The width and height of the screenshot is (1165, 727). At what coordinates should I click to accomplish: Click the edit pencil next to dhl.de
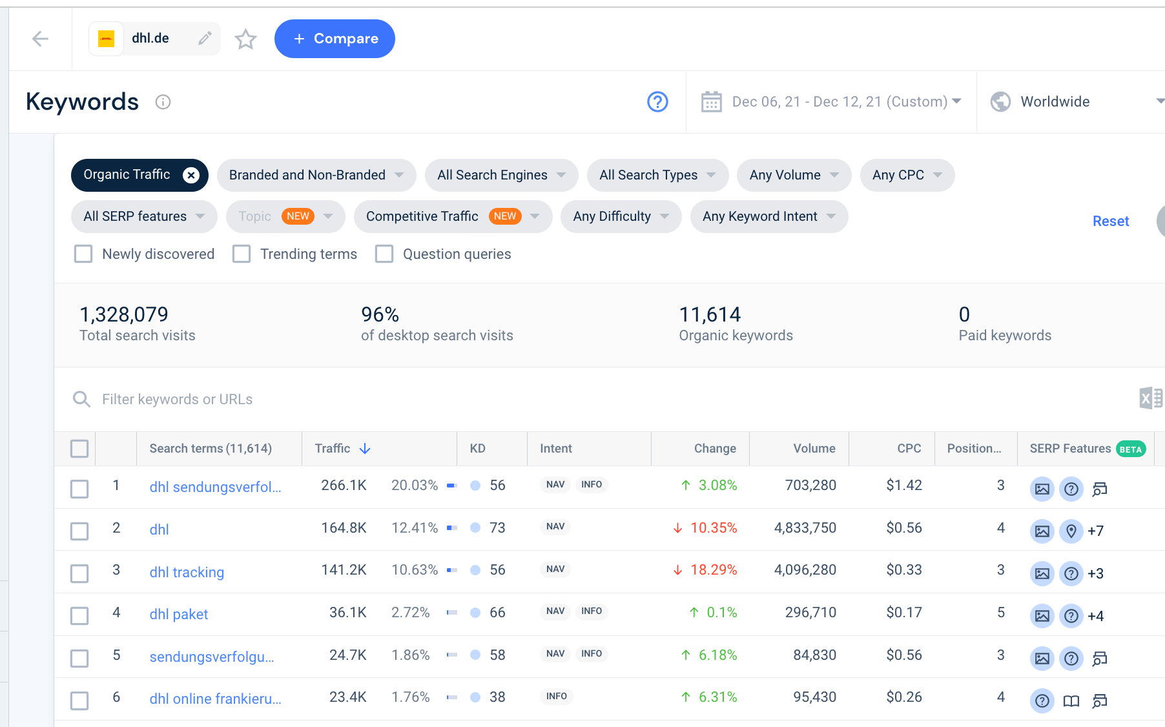coord(205,38)
